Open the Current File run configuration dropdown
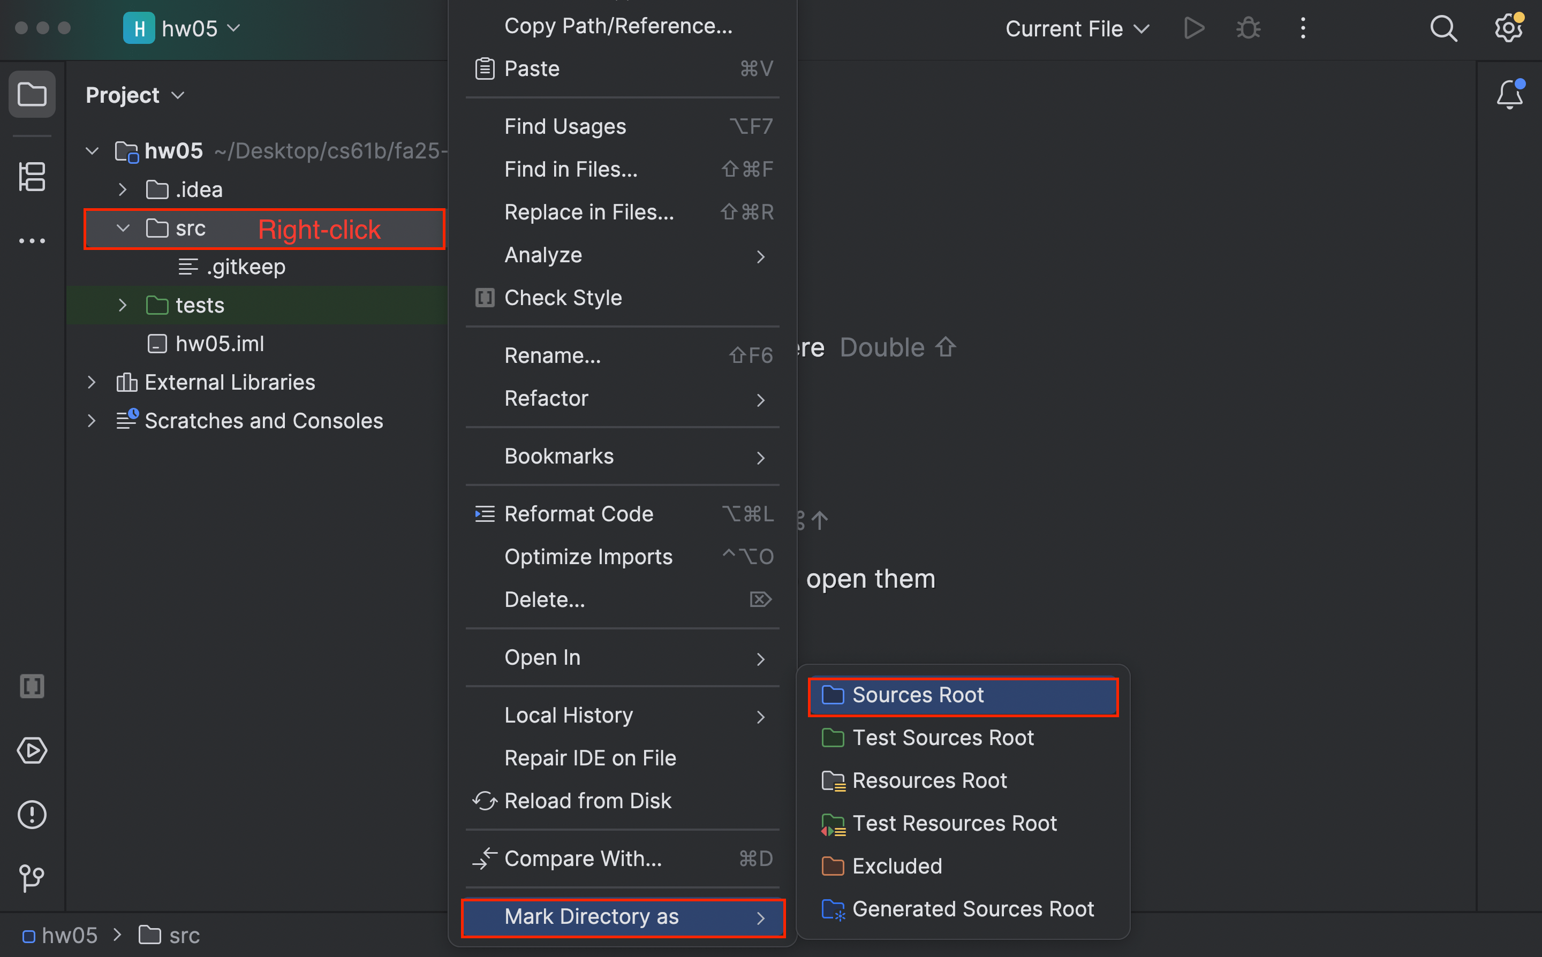The image size is (1542, 957). pos(1077,28)
